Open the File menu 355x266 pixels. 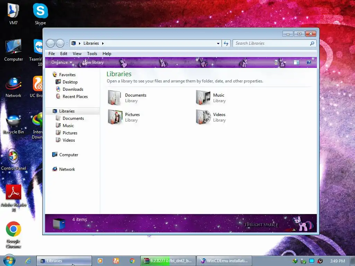click(52, 54)
